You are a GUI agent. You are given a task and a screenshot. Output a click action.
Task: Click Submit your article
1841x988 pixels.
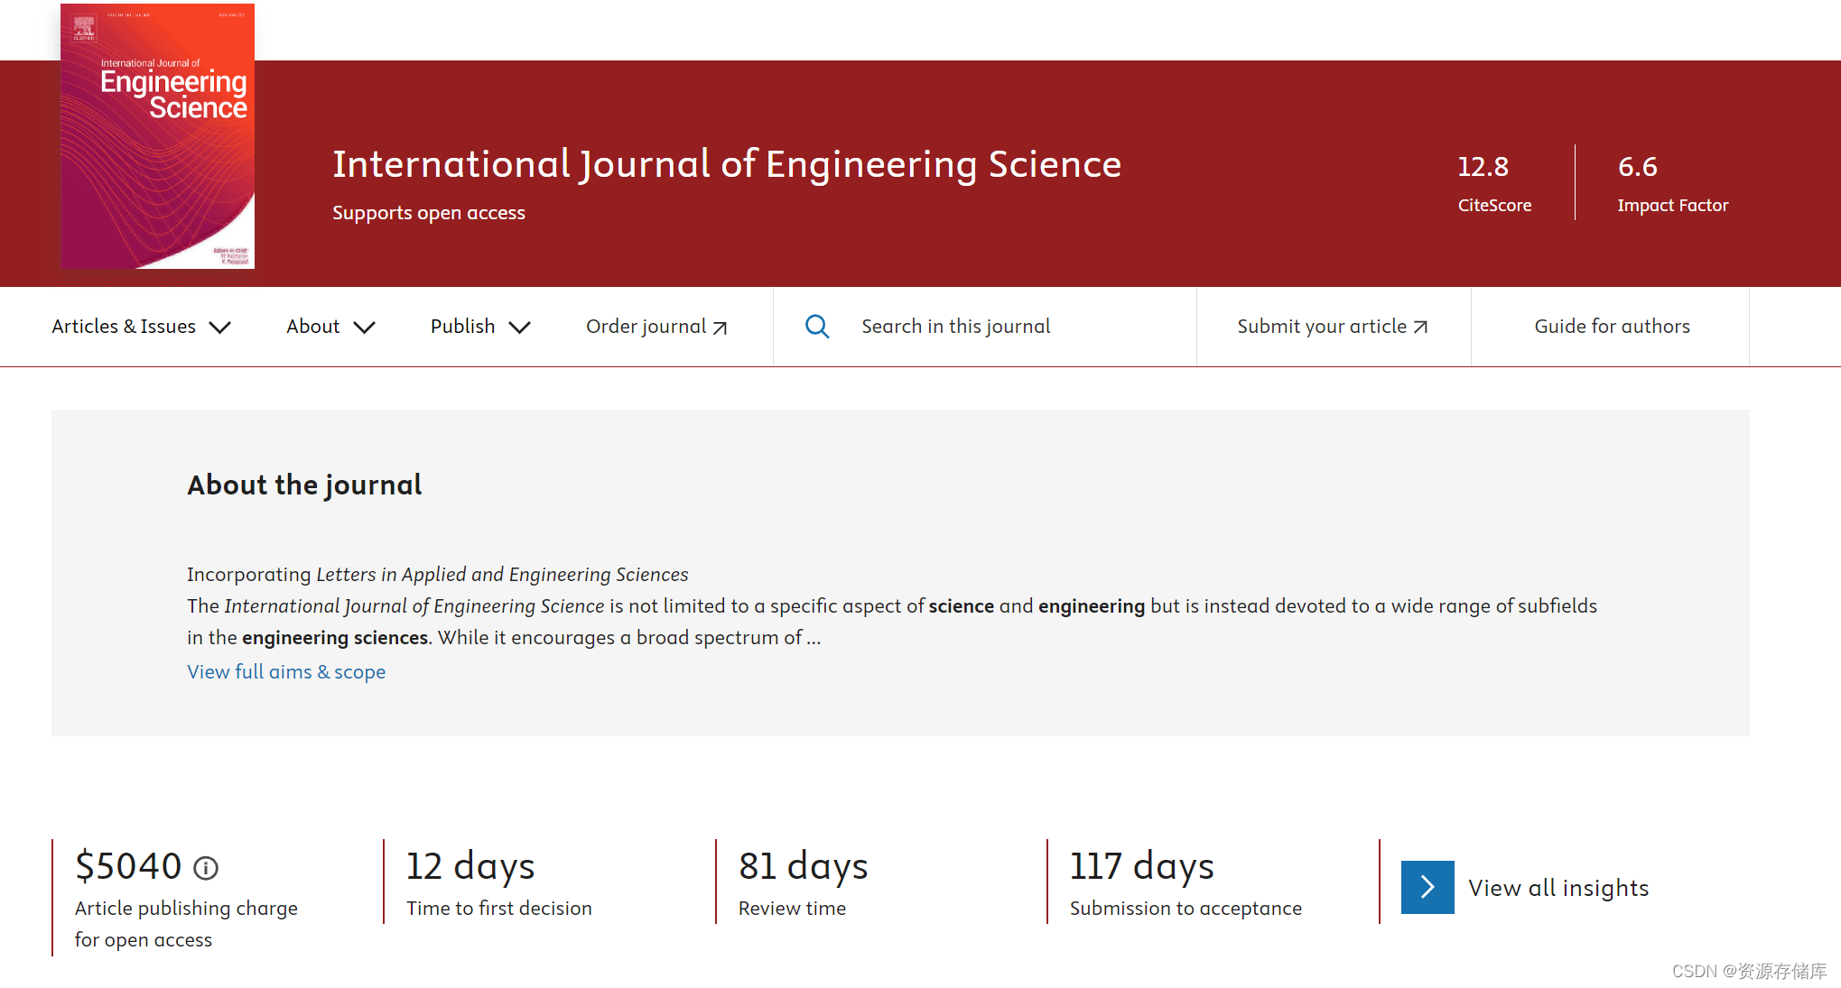coord(1321,327)
